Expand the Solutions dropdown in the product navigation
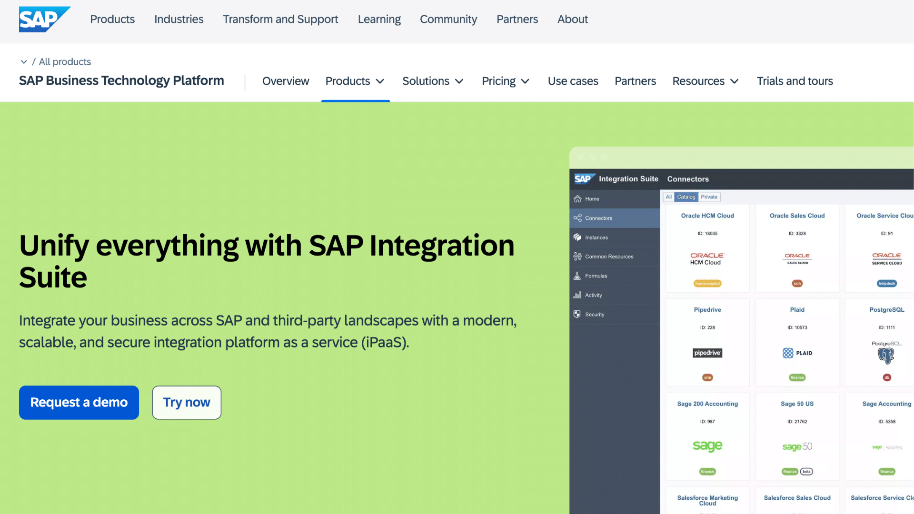This screenshot has width=914, height=514. pos(432,81)
